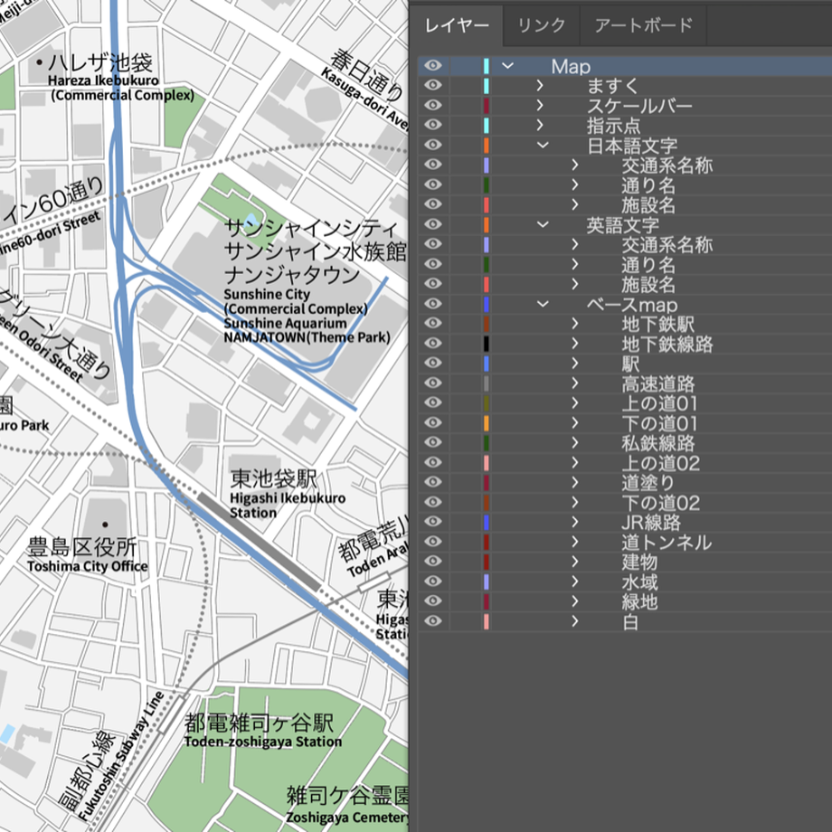The image size is (832, 832).
Task: Expand 交通系名称 under 日本語文字
Action: [x=574, y=165]
